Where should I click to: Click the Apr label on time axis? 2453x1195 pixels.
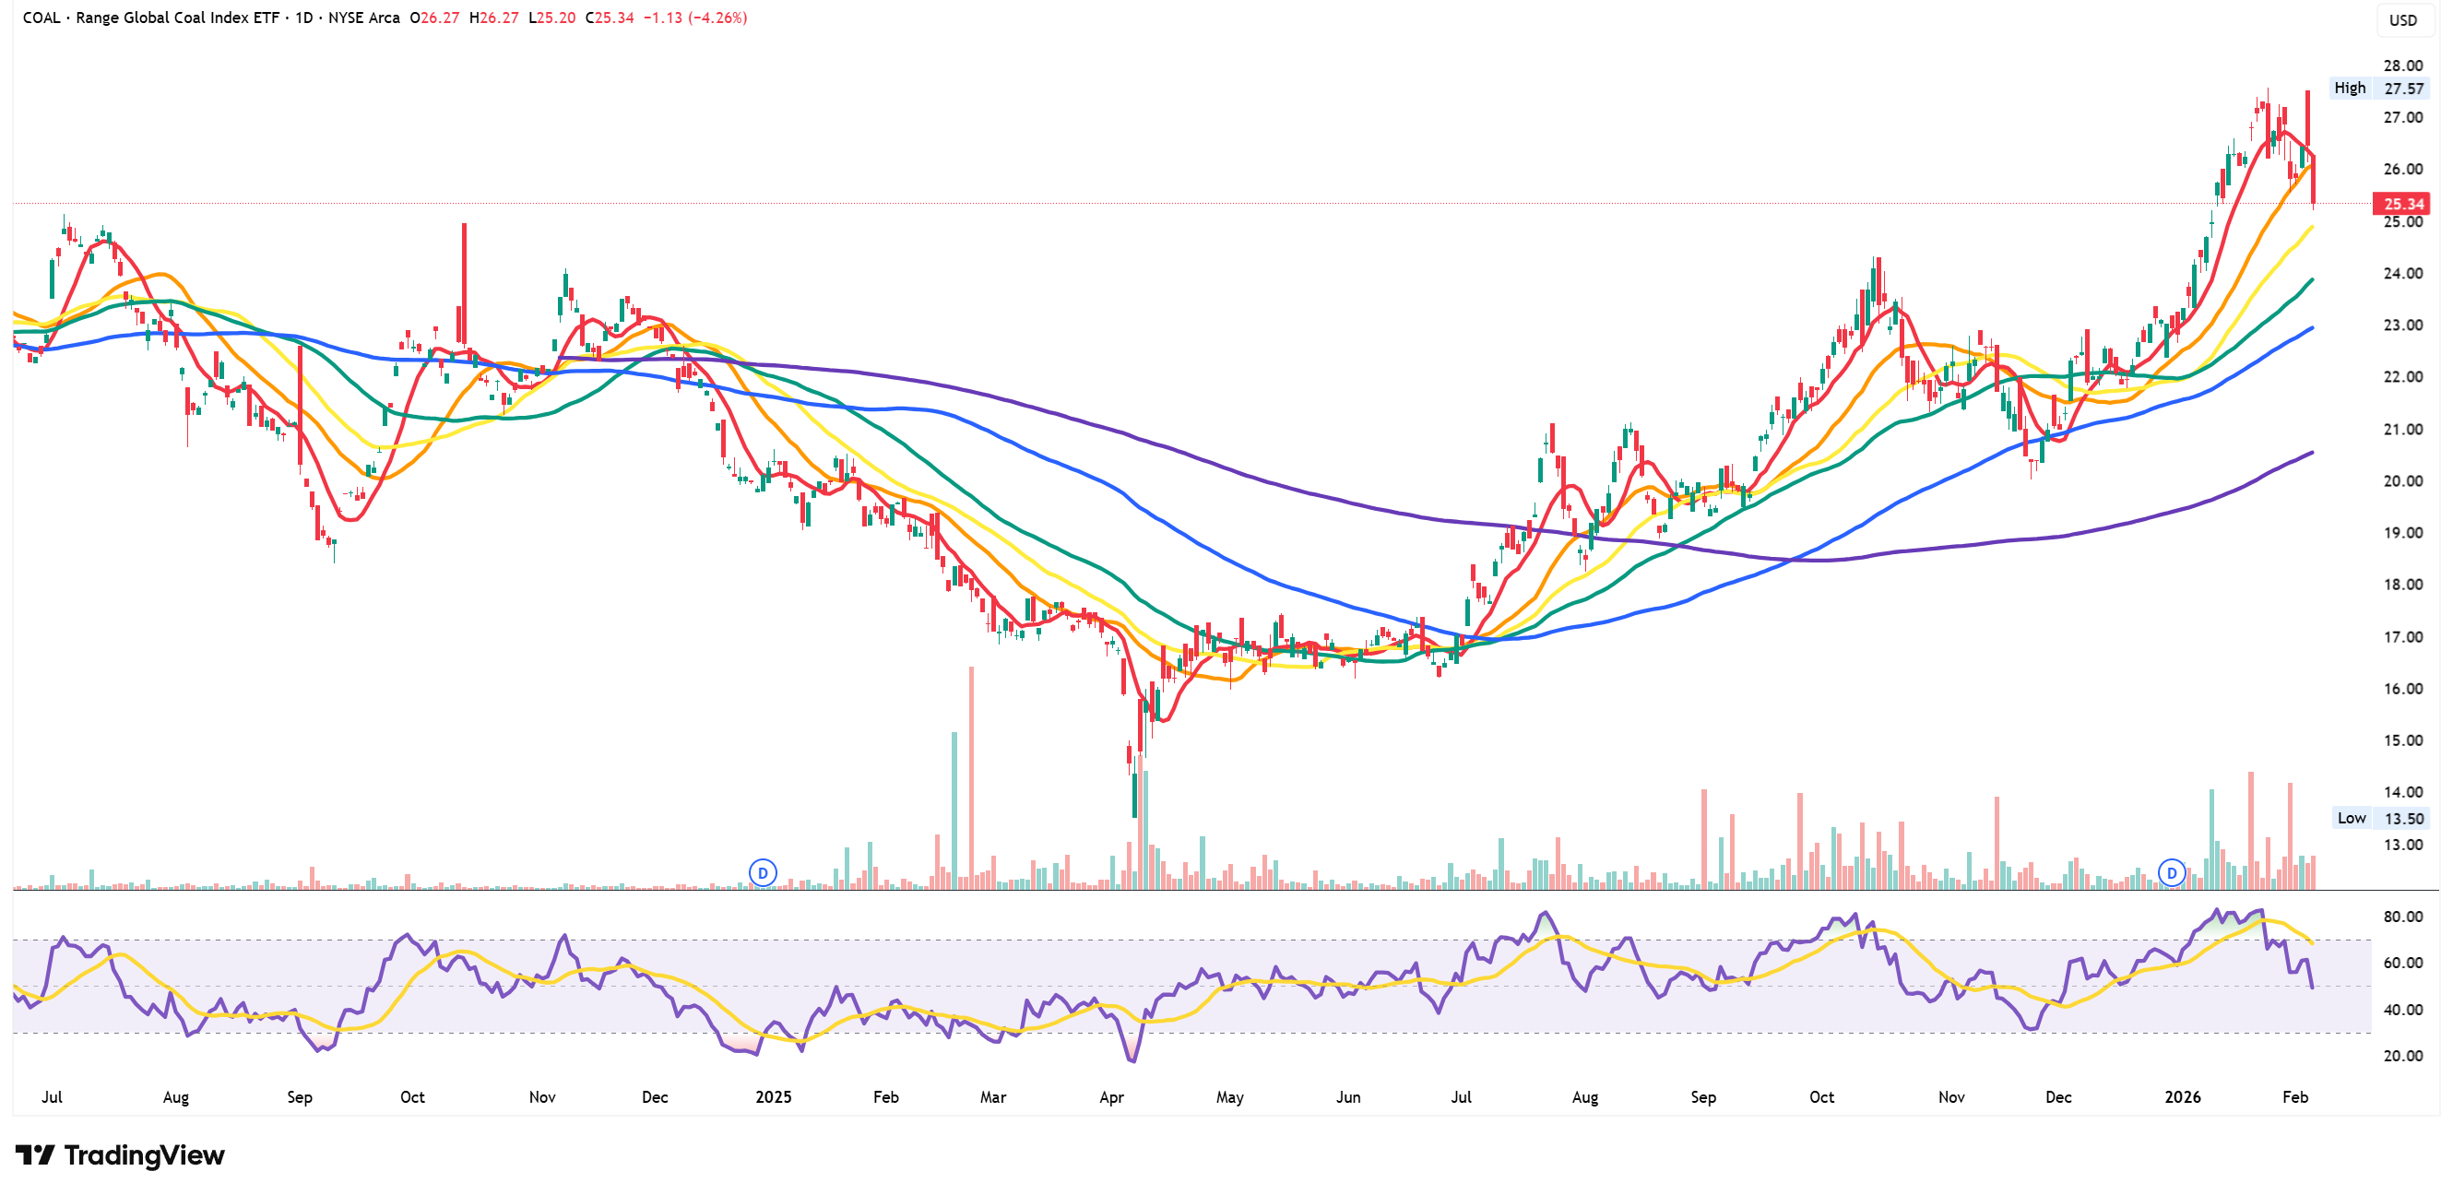tap(1111, 1097)
